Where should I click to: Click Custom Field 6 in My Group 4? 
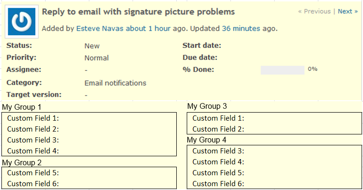(x=218, y=184)
